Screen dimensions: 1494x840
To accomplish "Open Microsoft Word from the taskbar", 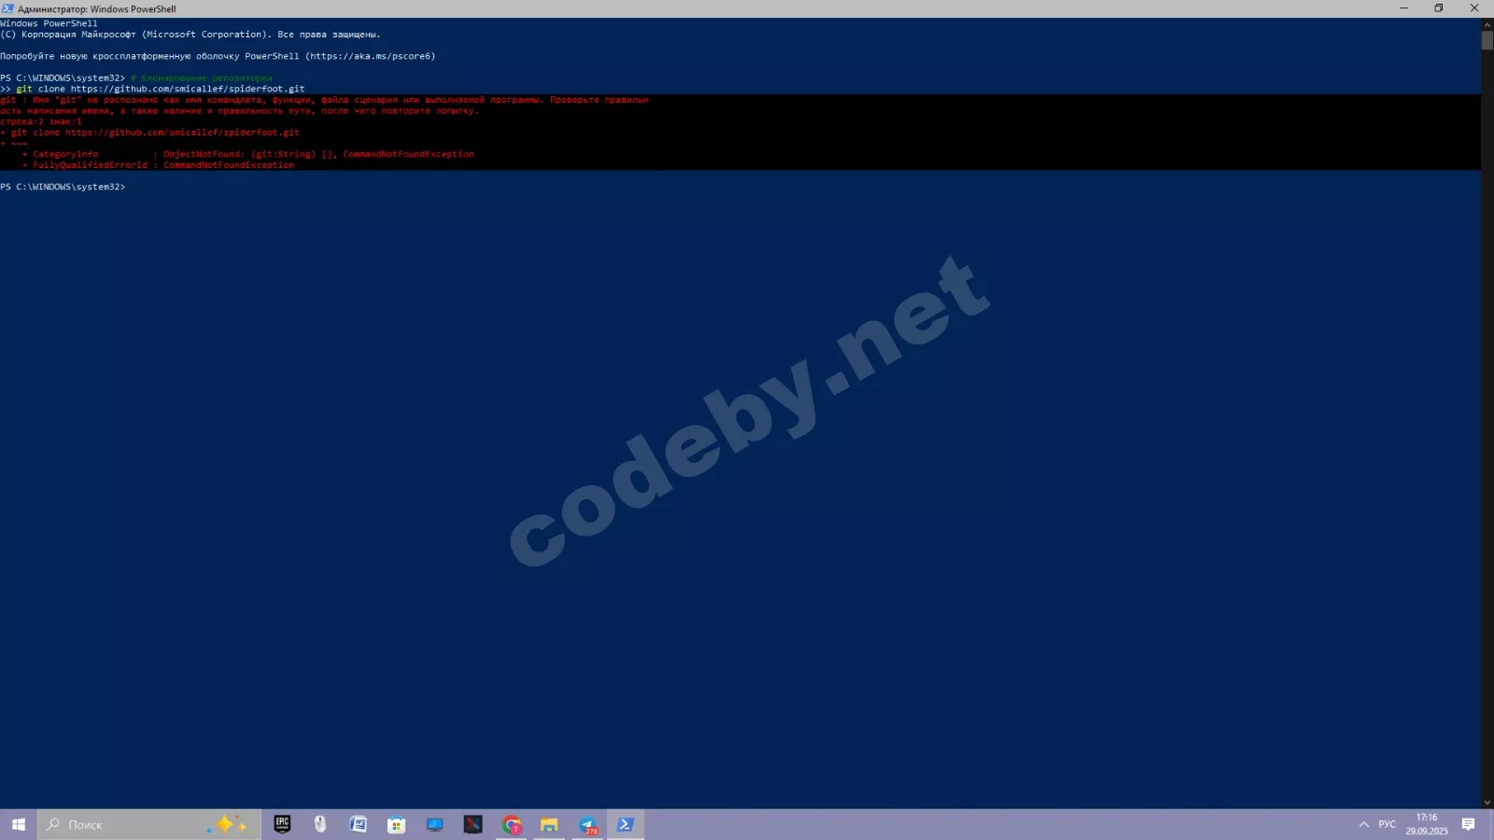I will (x=359, y=824).
